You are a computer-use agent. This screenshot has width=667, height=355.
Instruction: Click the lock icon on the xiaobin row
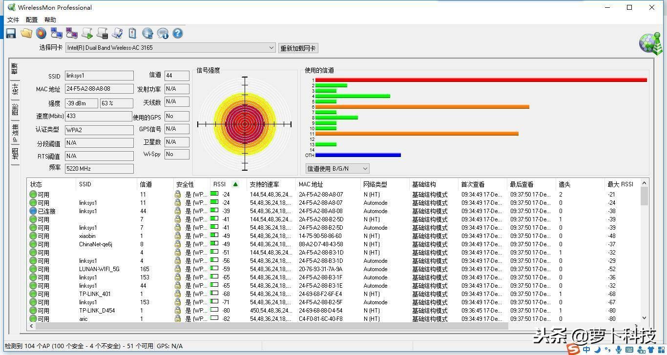point(177,236)
